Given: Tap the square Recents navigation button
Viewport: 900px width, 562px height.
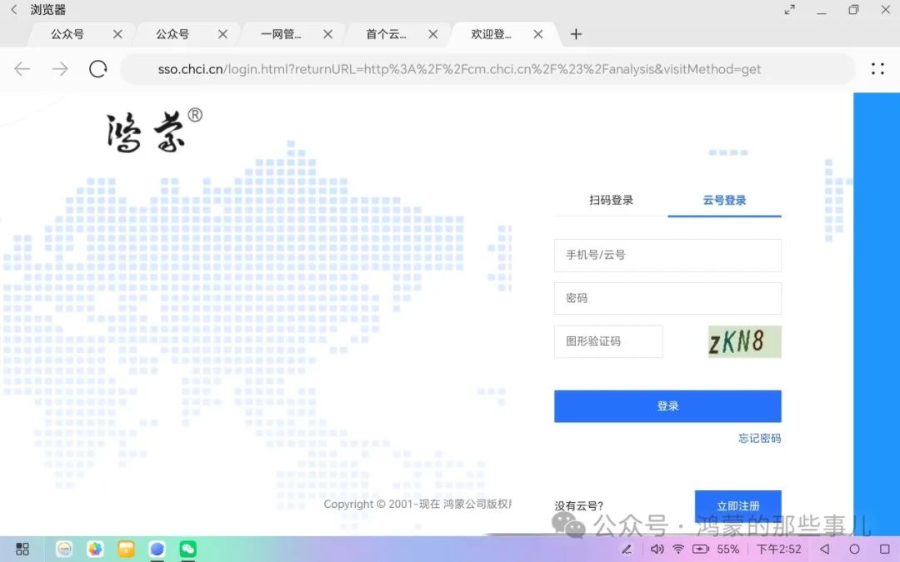Looking at the screenshot, I should (x=884, y=549).
